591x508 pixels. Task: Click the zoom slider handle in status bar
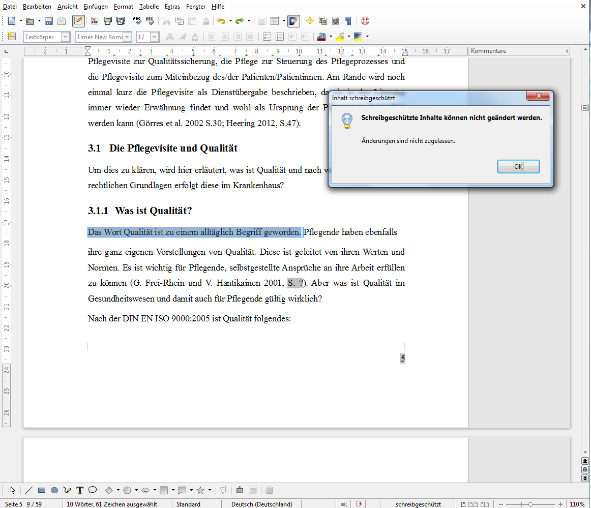(530, 504)
